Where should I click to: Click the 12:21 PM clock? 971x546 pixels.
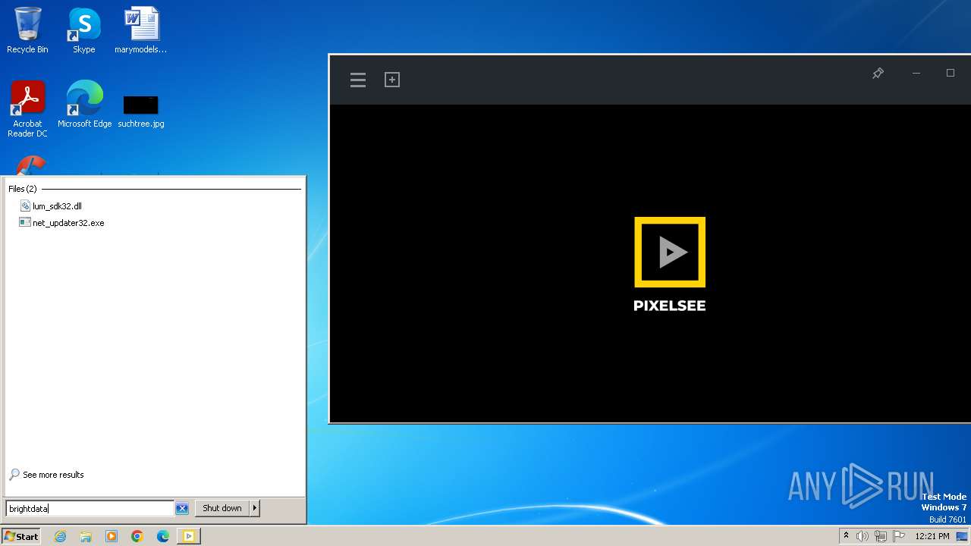(932, 536)
